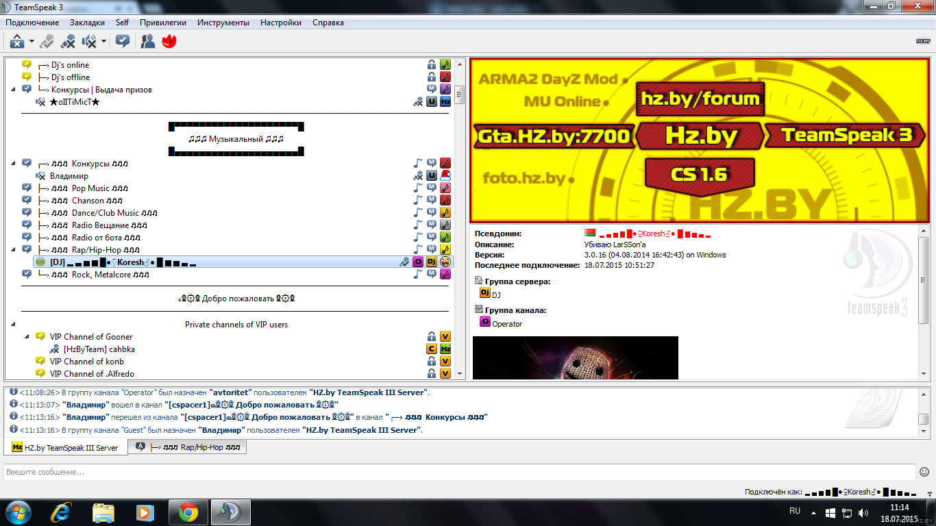This screenshot has height=526, width=936.
Task: Click the V badge on VIP Channel of Gooner
Action: (445, 336)
